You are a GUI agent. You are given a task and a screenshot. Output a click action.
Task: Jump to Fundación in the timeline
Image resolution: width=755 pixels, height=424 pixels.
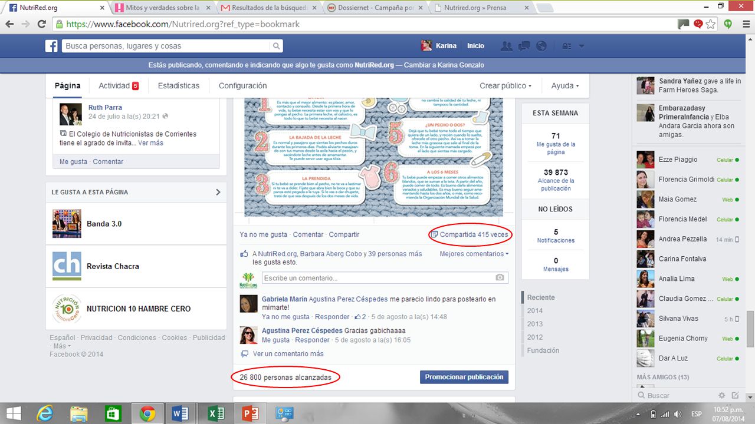543,350
